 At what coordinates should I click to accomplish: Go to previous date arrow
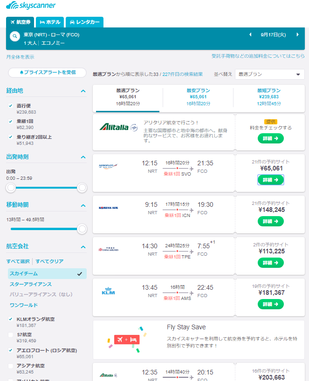click(250, 35)
